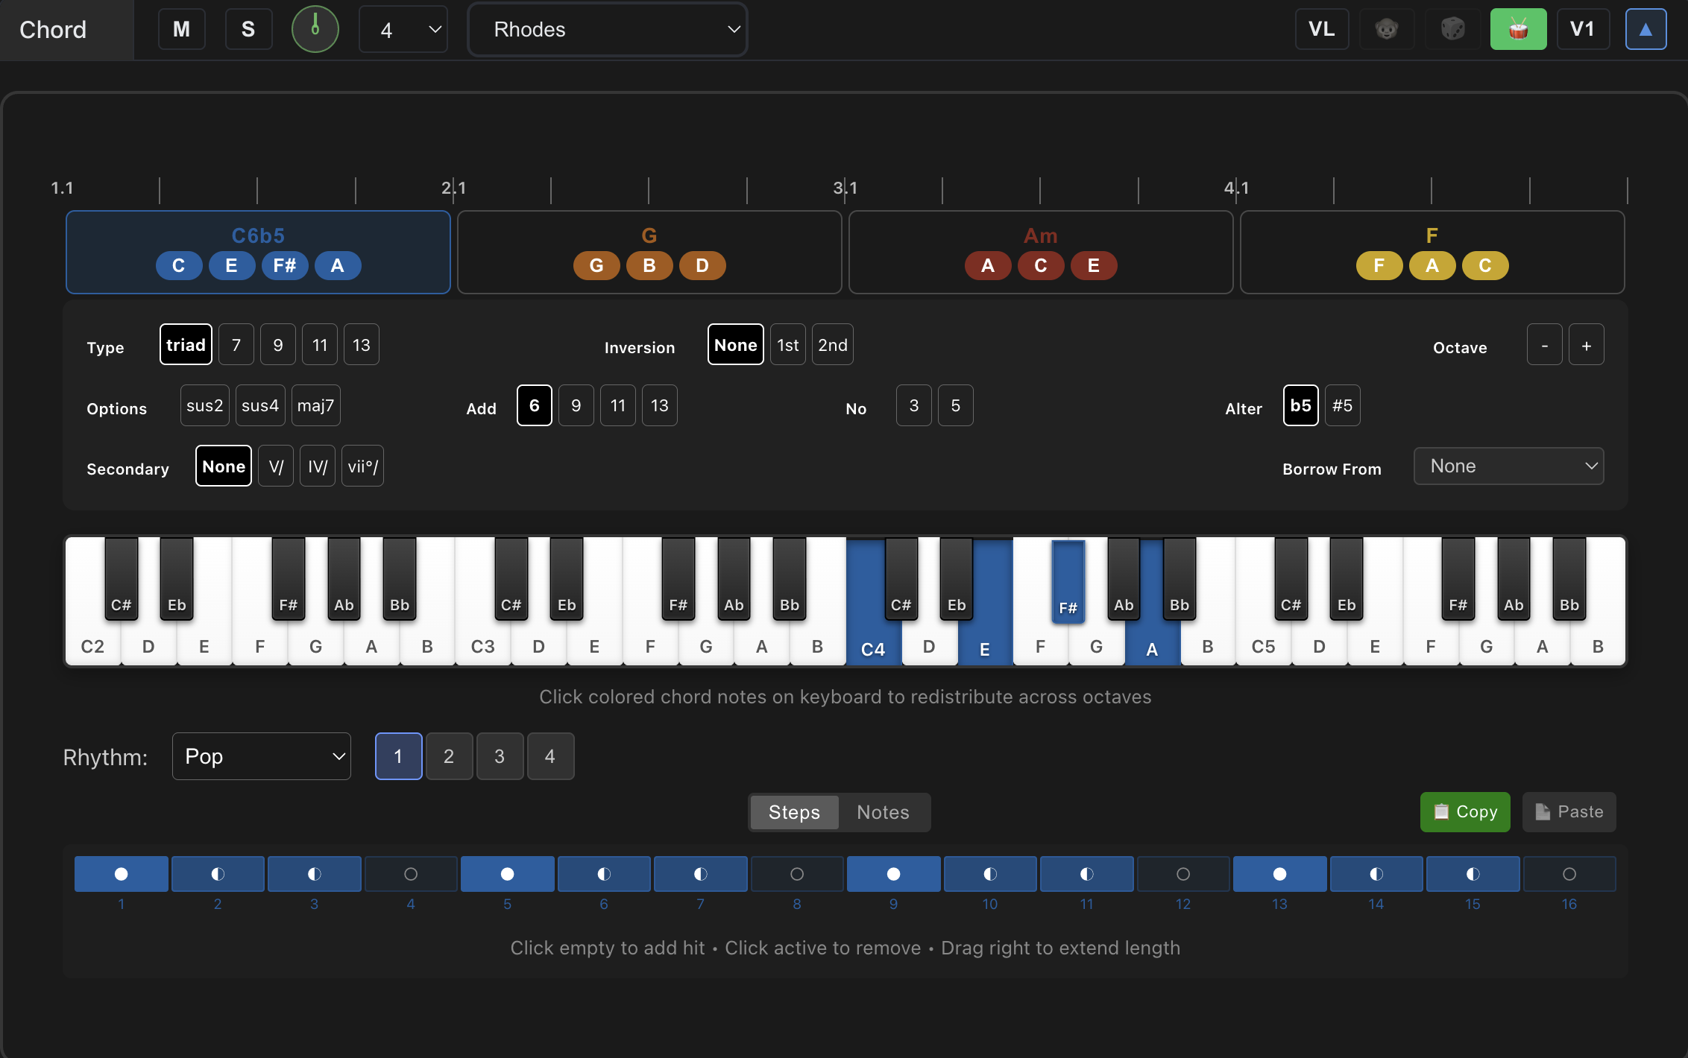Click the empty circle on step 16

click(x=1569, y=874)
